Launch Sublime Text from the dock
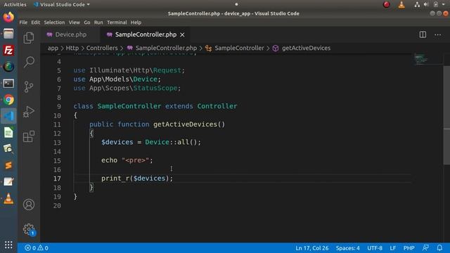Viewport: 450px width, 253px height. click(8, 166)
